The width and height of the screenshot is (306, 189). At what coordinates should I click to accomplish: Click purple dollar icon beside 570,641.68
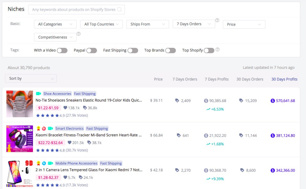click(273, 101)
